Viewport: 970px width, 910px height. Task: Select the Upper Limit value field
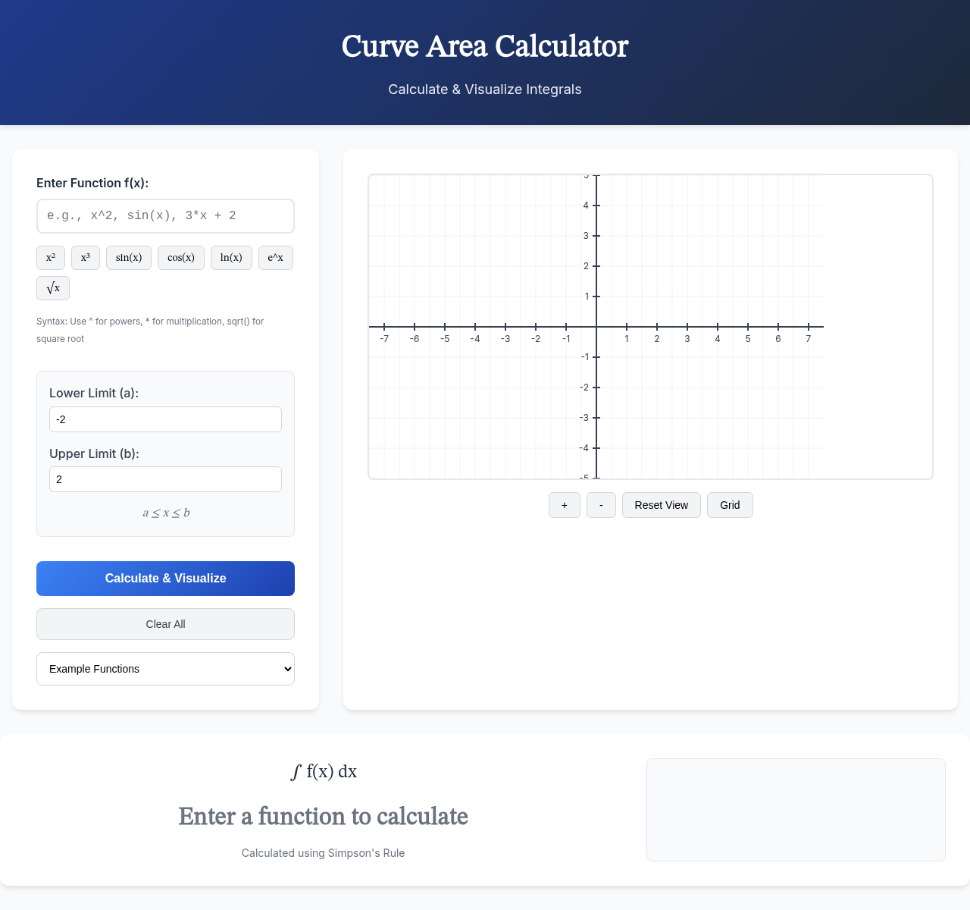point(165,479)
